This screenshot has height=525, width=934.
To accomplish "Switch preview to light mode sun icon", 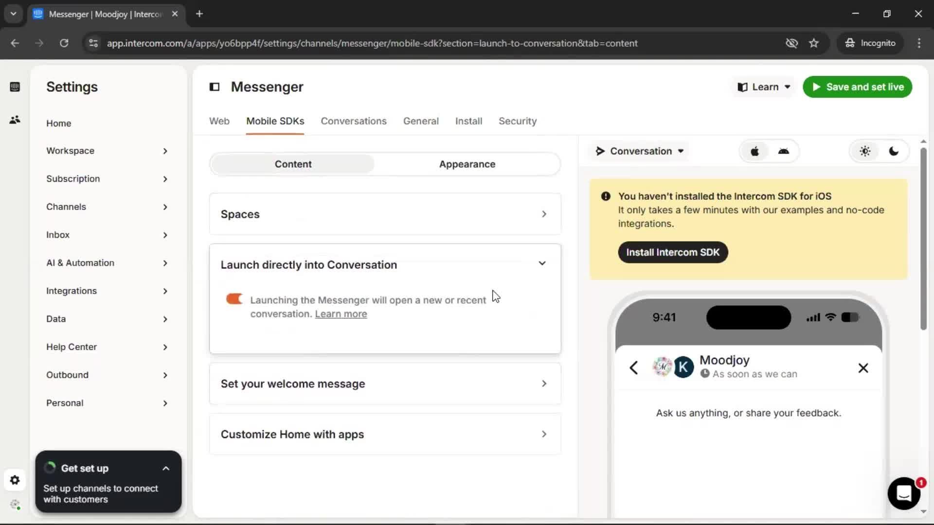I will click(x=865, y=151).
